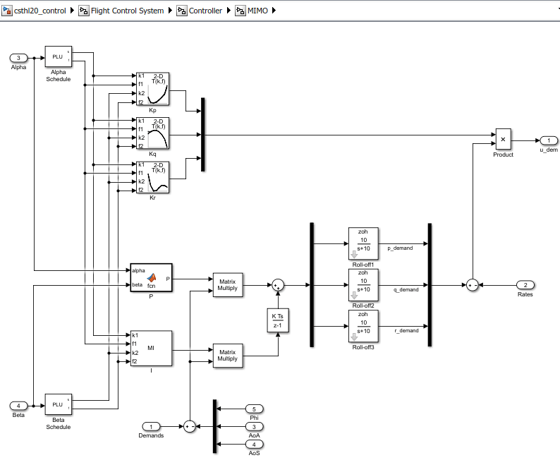Expand arrow after csthl20_control breadcrumb
This screenshot has width=560, height=465.
pyautogui.click(x=72, y=11)
